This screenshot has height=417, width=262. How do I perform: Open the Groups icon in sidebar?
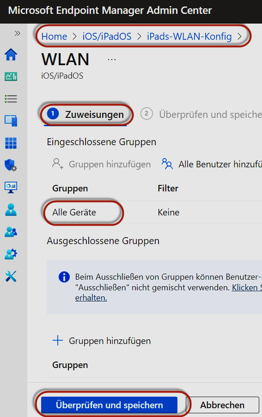tap(11, 232)
